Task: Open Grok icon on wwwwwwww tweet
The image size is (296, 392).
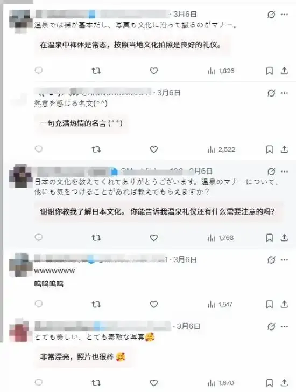Action: [271, 260]
